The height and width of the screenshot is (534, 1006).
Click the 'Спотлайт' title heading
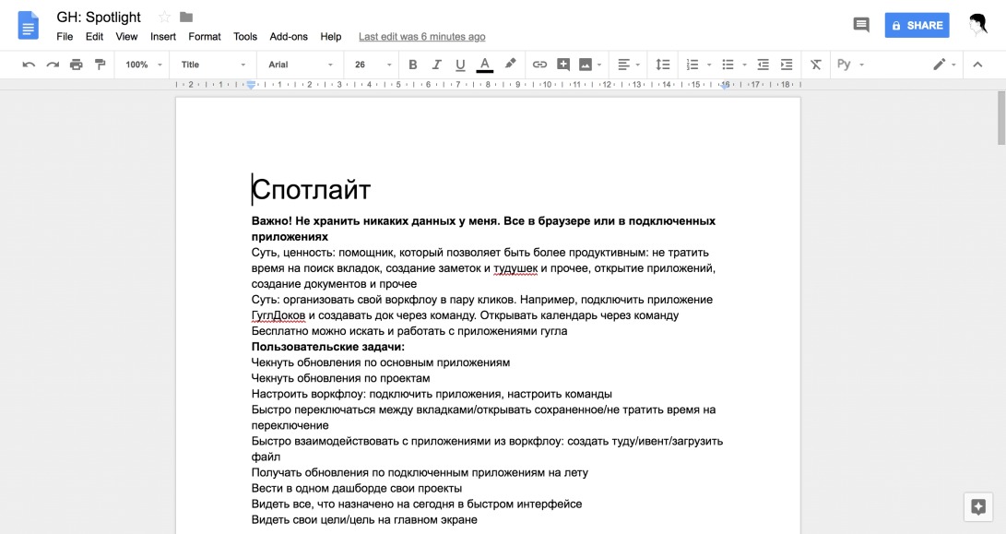(x=311, y=189)
